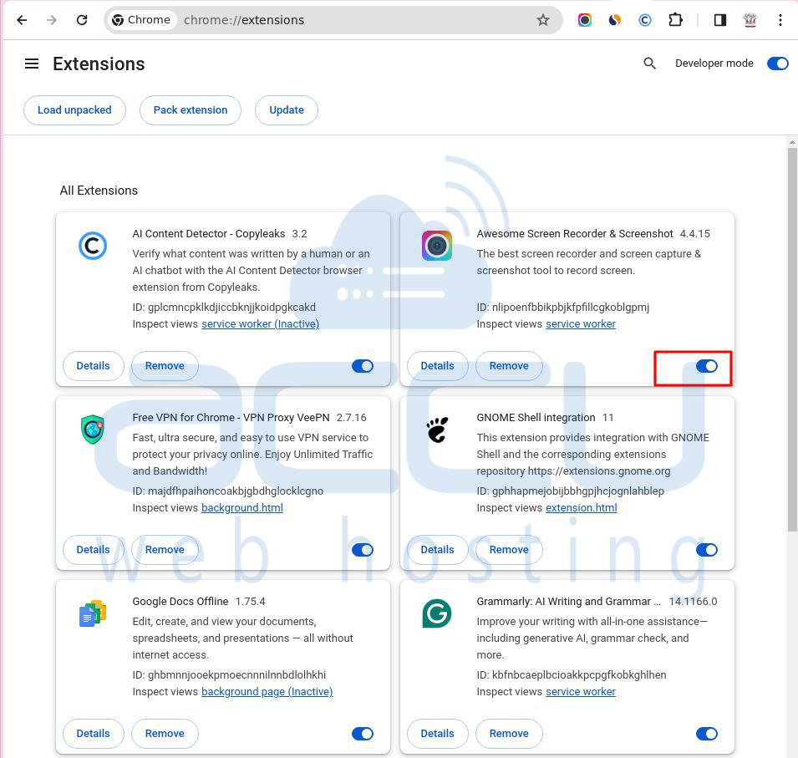Click the 'Extensions' page title
The image size is (798, 758).
click(99, 64)
